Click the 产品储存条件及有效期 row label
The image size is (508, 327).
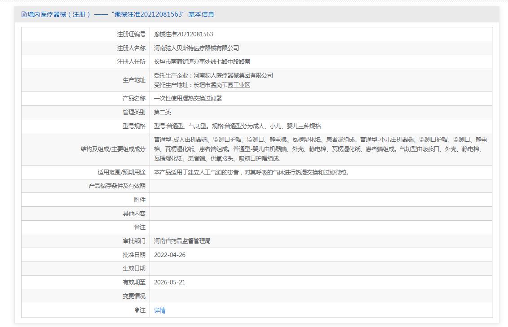pos(117,186)
